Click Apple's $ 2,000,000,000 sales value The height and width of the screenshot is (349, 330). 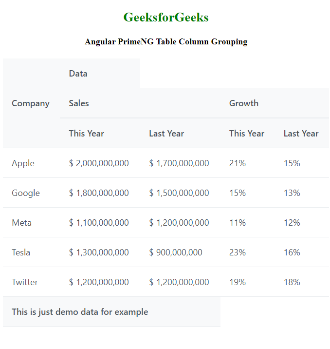pyautogui.click(x=99, y=163)
